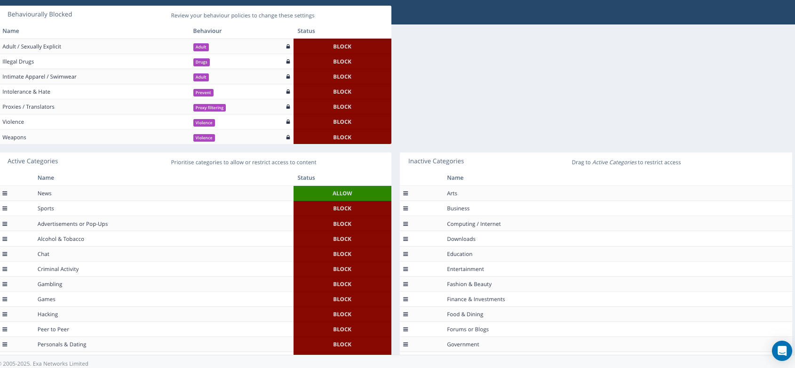
Task: Click the drag handle beside Arts
Action: pyautogui.click(x=405, y=193)
